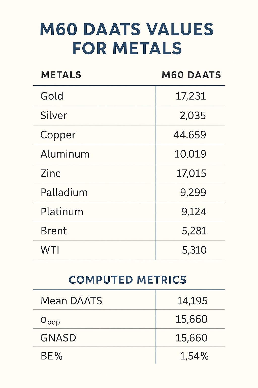Click the WTI value 5,310
This screenshot has height=388, width=258.
(x=194, y=250)
